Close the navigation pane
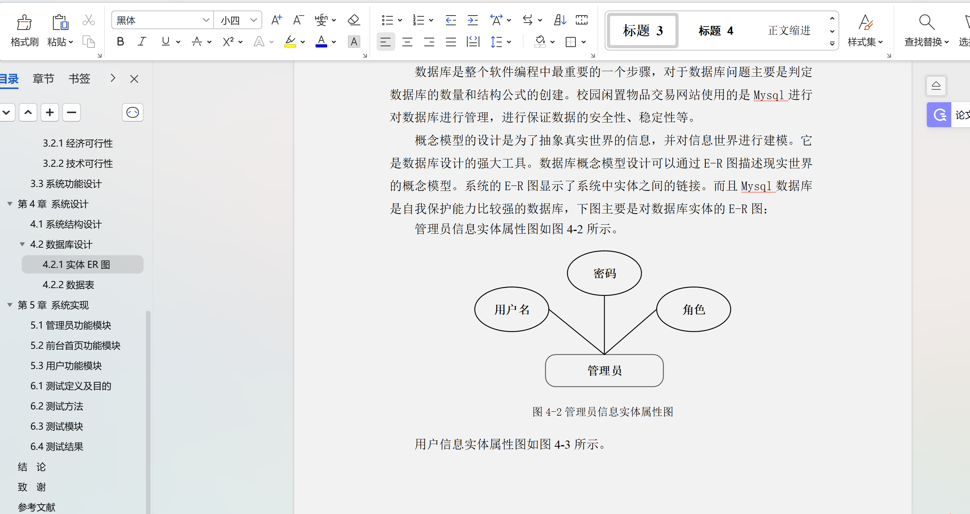 (x=134, y=79)
